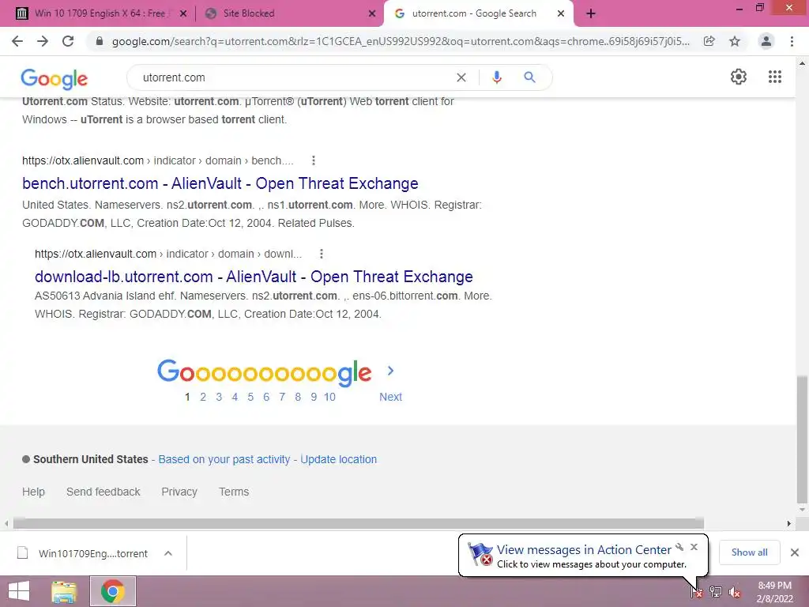Go to results page 5

(x=250, y=397)
